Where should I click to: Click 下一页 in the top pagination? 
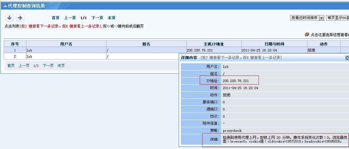97,18
